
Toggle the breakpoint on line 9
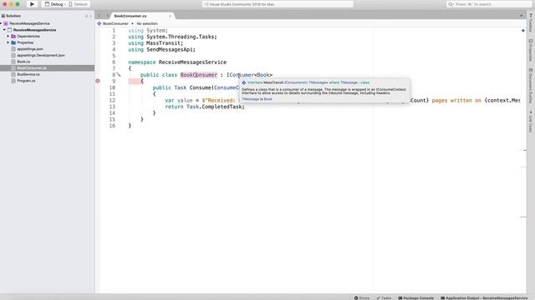pos(98,81)
